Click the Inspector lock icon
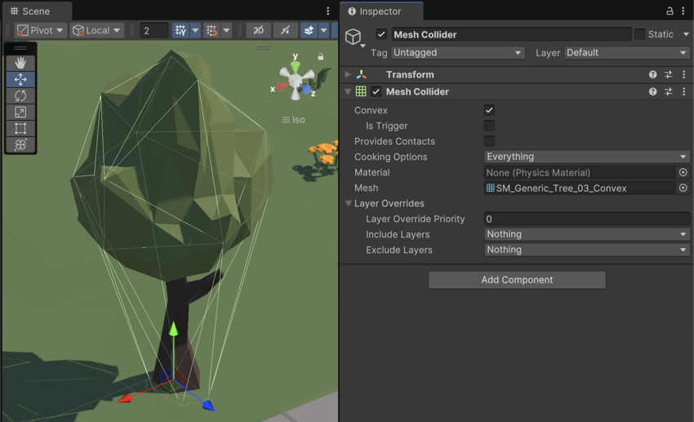 [670, 11]
